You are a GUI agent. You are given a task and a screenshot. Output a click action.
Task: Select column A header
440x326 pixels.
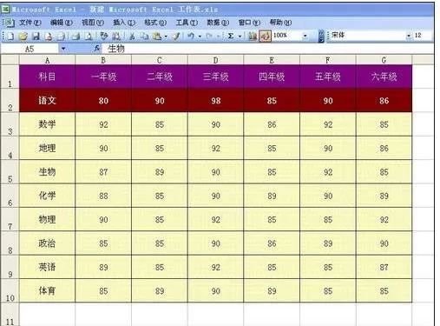[x=47, y=60]
